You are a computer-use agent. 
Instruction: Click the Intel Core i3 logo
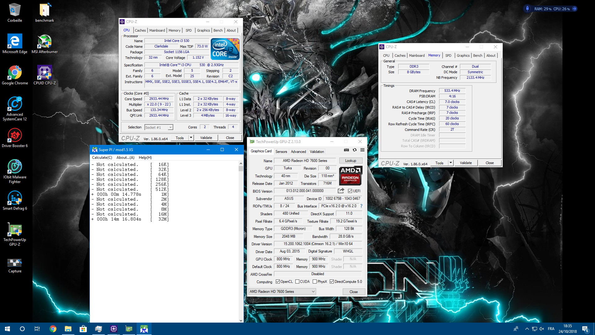coord(225,49)
